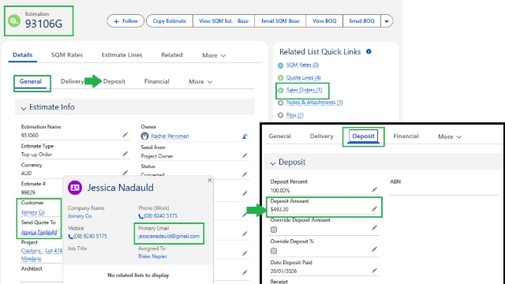Click the Sales Orders quick link icon

281,91
